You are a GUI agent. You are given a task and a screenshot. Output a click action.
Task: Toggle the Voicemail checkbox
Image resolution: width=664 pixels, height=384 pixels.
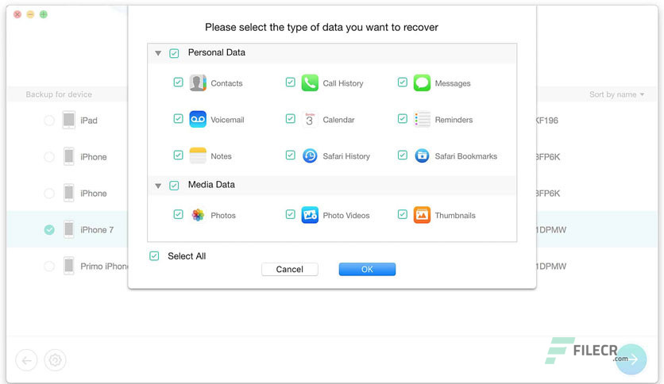pyautogui.click(x=178, y=118)
